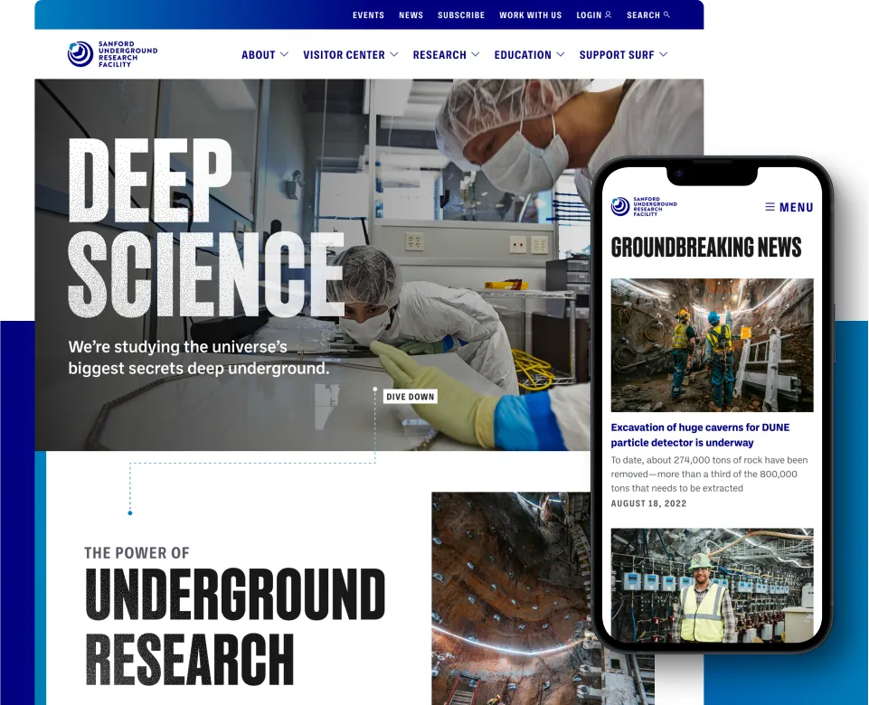Viewport: 869px width, 705px height.
Task: Tap the DUNE excavation workers photo
Action: 712,344
